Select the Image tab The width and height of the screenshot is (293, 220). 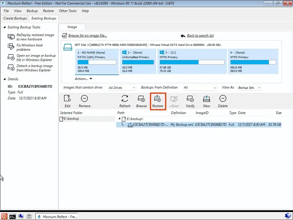[x=72, y=27]
